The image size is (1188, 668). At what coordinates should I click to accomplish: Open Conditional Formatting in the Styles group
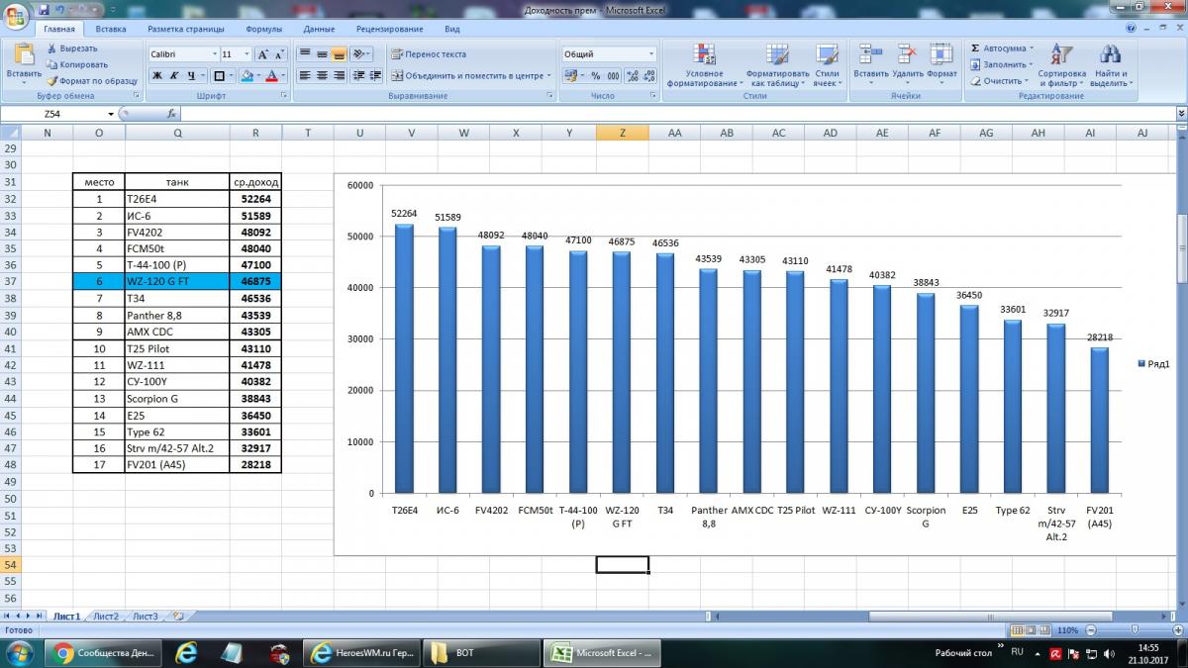click(704, 65)
